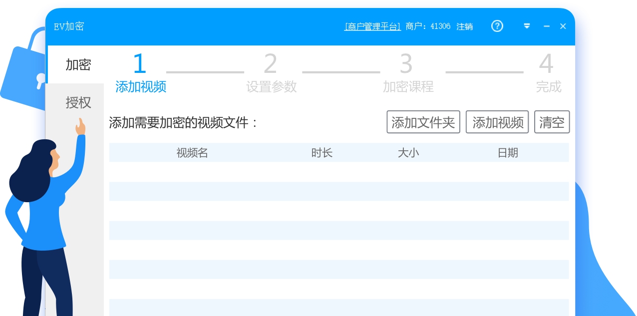Open the 商户管理平台 link
637x316 pixels.
372,26
